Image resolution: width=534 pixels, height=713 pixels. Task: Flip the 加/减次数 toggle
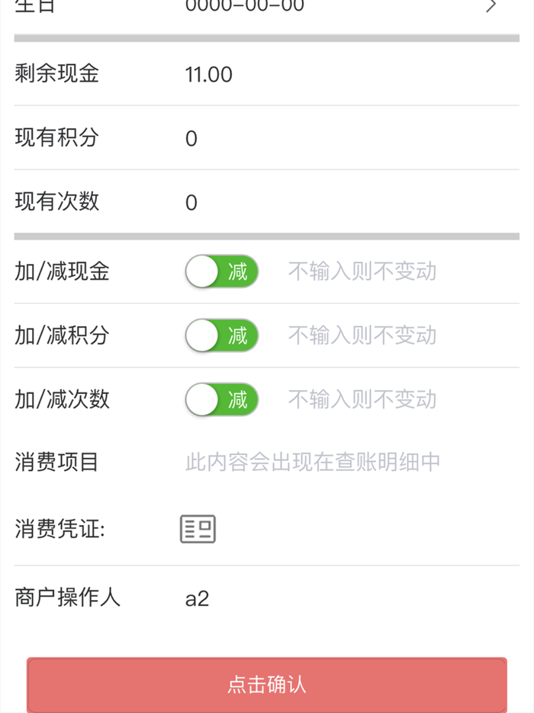pos(221,400)
